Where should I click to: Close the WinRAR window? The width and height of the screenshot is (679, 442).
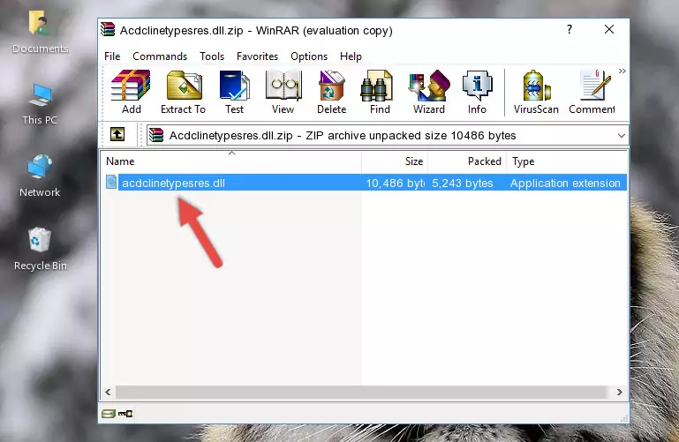click(609, 29)
